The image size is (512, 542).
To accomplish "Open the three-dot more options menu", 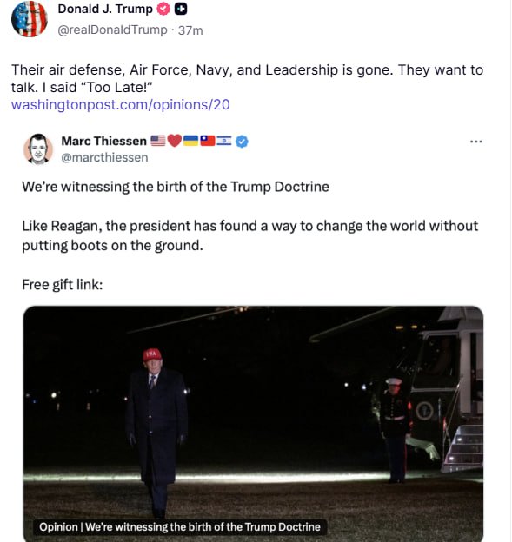I will pyautogui.click(x=476, y=142).
